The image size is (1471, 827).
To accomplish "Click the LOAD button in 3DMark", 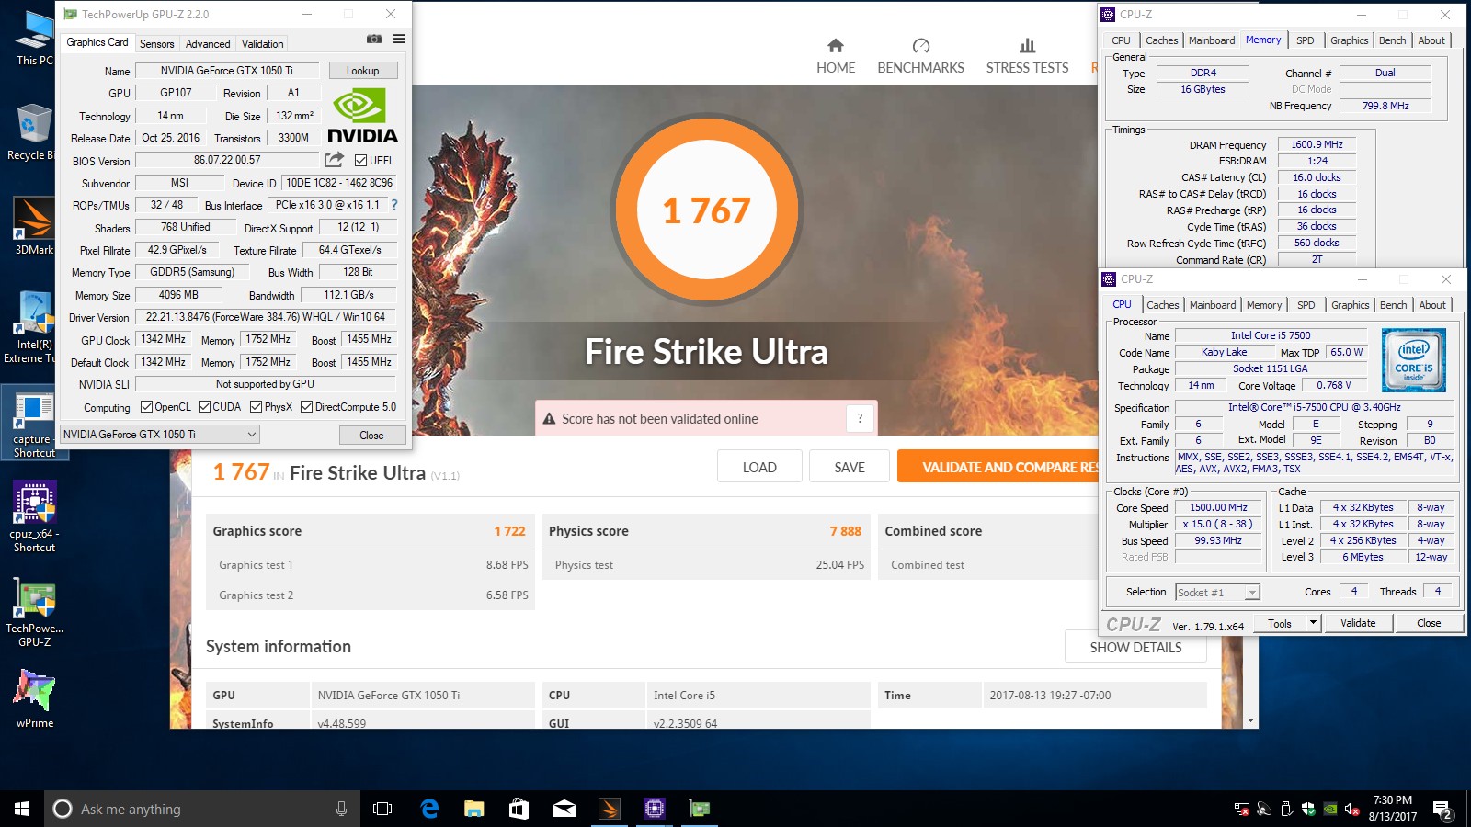I will click(x=759, y=467).
